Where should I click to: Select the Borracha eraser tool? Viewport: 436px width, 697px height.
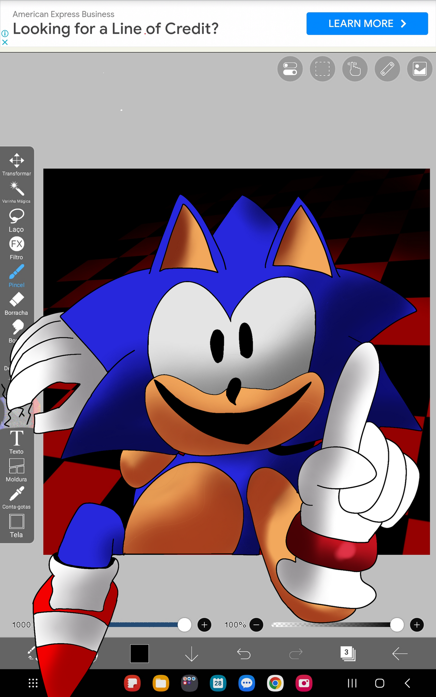click(x=16, y=304)
